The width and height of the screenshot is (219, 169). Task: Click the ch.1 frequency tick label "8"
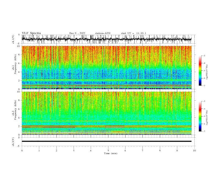point(19,55)
